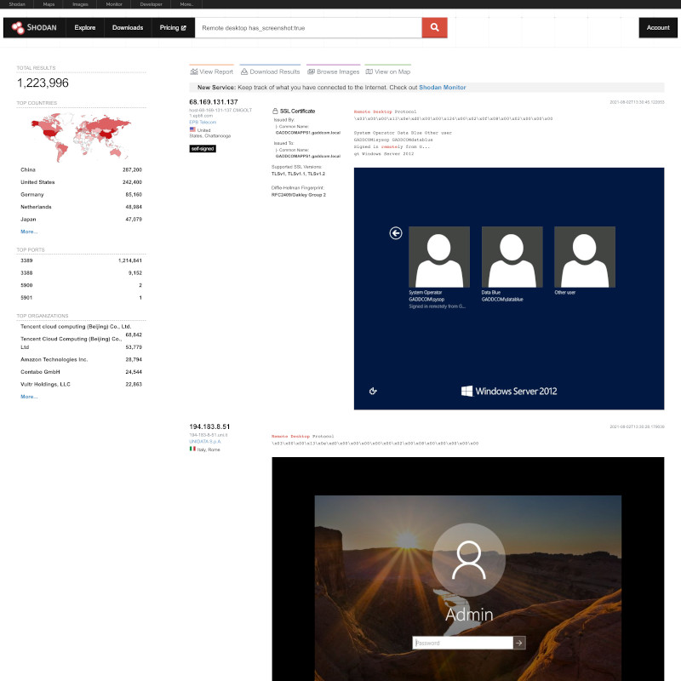The height and width of the screenshot is (681, 681).
Task: Click the Shodan item in top bar
Action: (x=17, y=4)
